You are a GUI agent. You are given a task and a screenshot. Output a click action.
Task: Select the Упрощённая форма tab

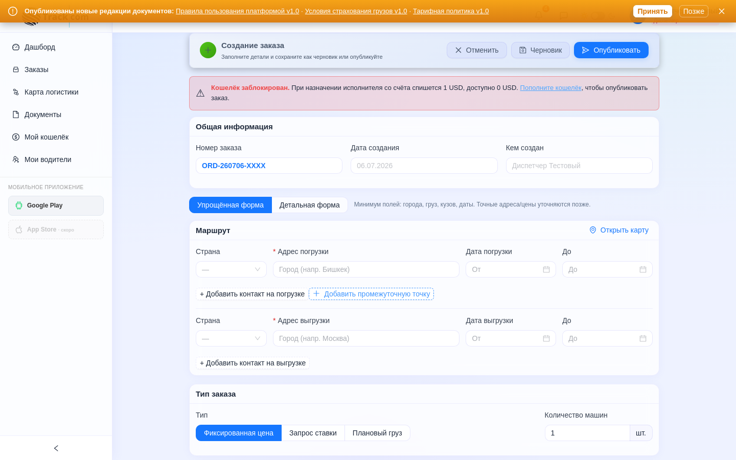coord(231,205)
